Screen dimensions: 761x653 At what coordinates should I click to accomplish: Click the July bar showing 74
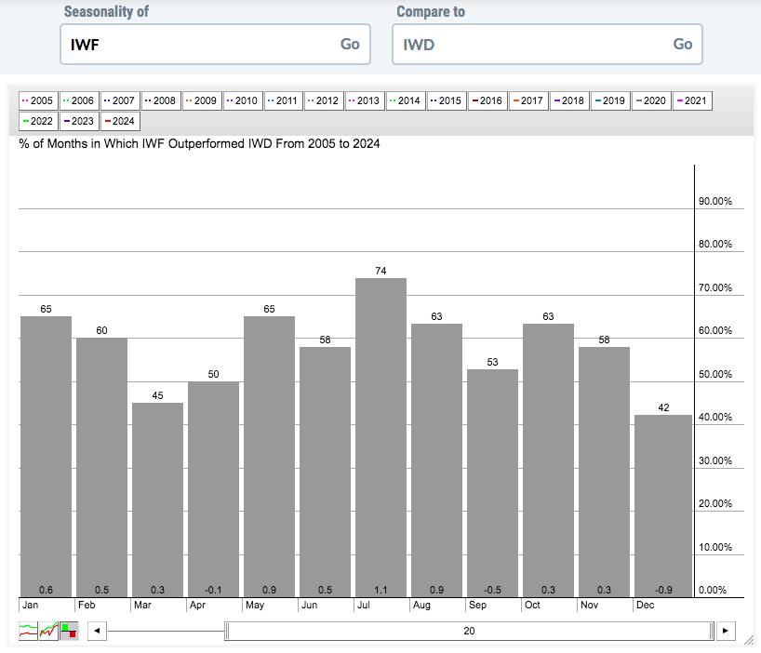pos(380,437)
